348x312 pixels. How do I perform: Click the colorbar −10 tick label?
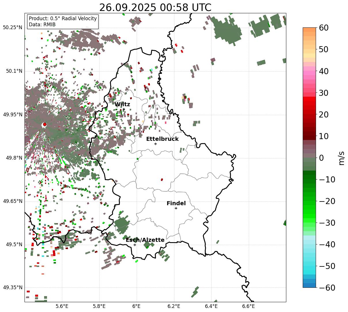[x=327, y=179]
